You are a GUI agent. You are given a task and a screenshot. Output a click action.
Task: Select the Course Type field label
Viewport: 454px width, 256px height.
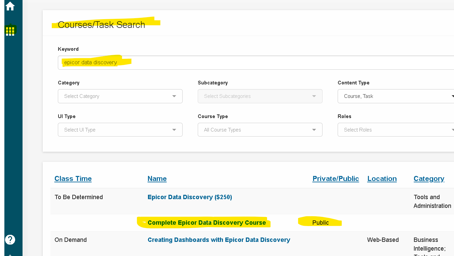tap(213, 116)
